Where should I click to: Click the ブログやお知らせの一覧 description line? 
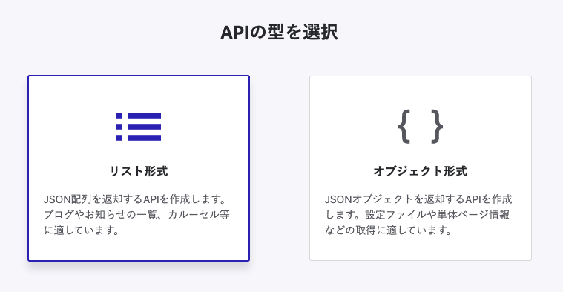(x=136, y=214)
